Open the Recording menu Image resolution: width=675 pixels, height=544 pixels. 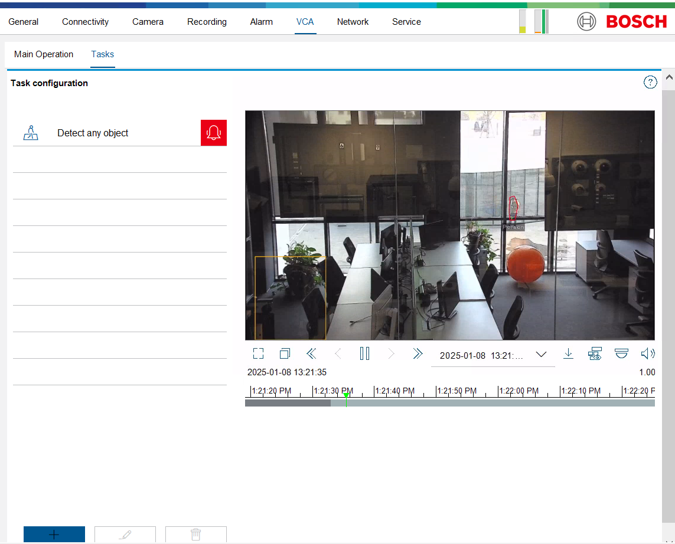(x=207, y=22)
